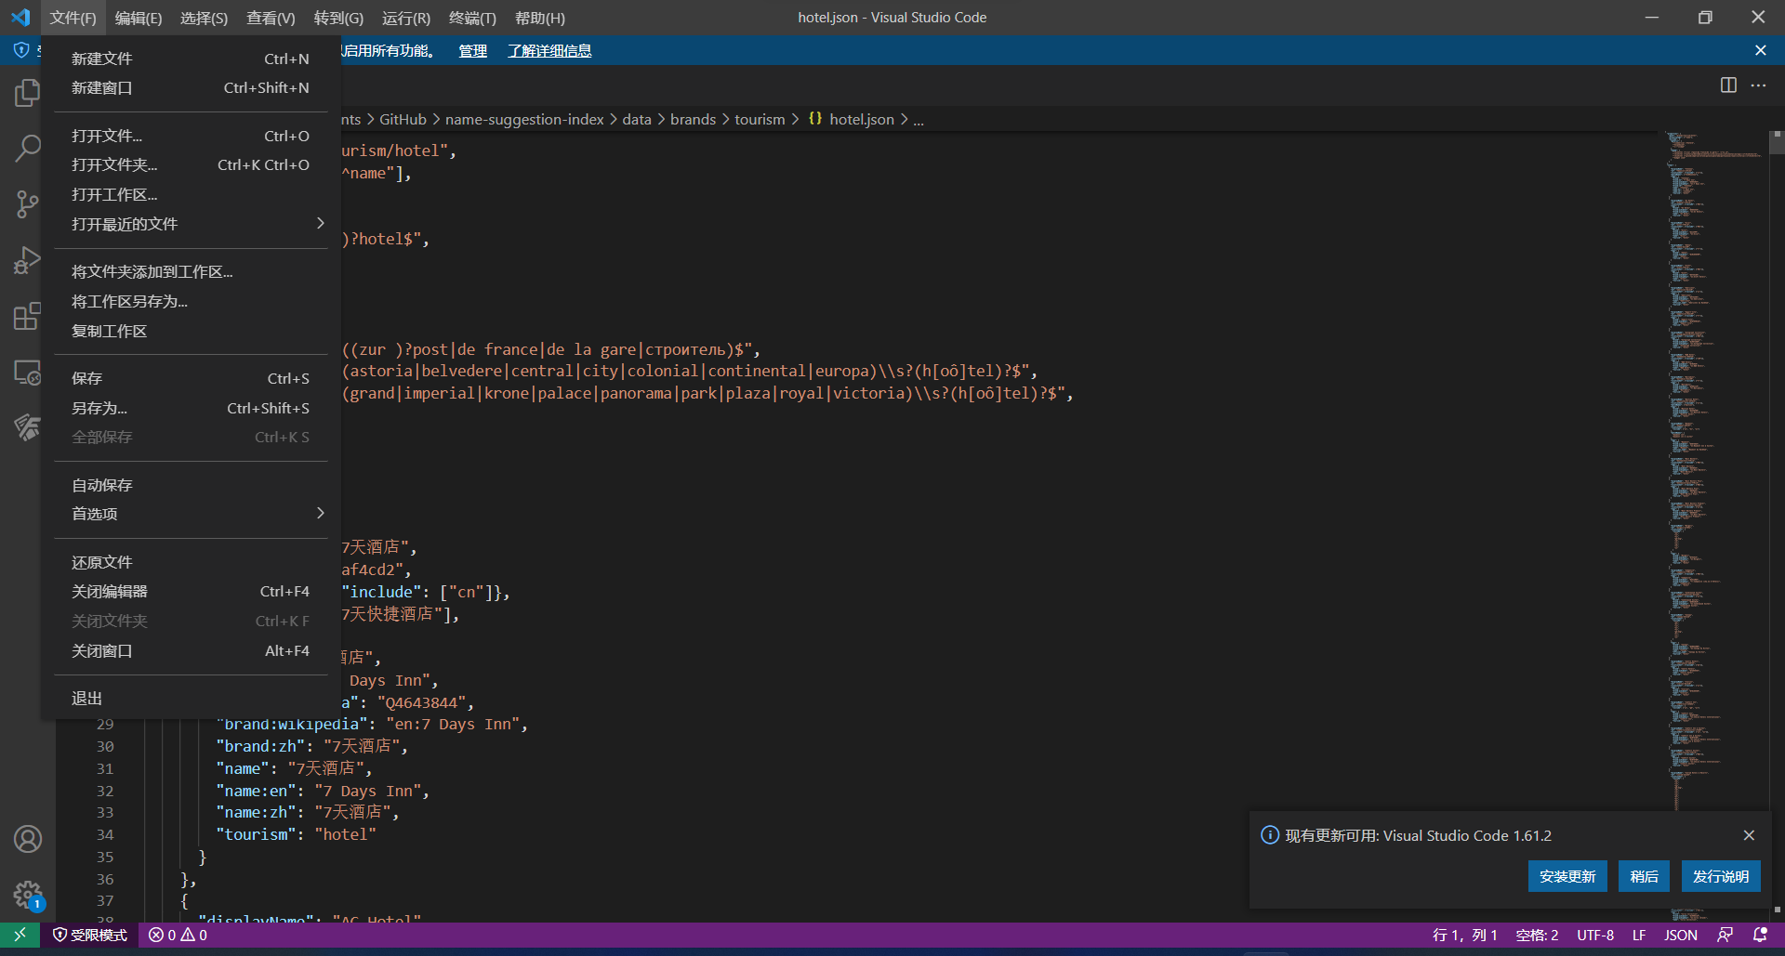Open the Accounts icon

click(x=27, y=839)
